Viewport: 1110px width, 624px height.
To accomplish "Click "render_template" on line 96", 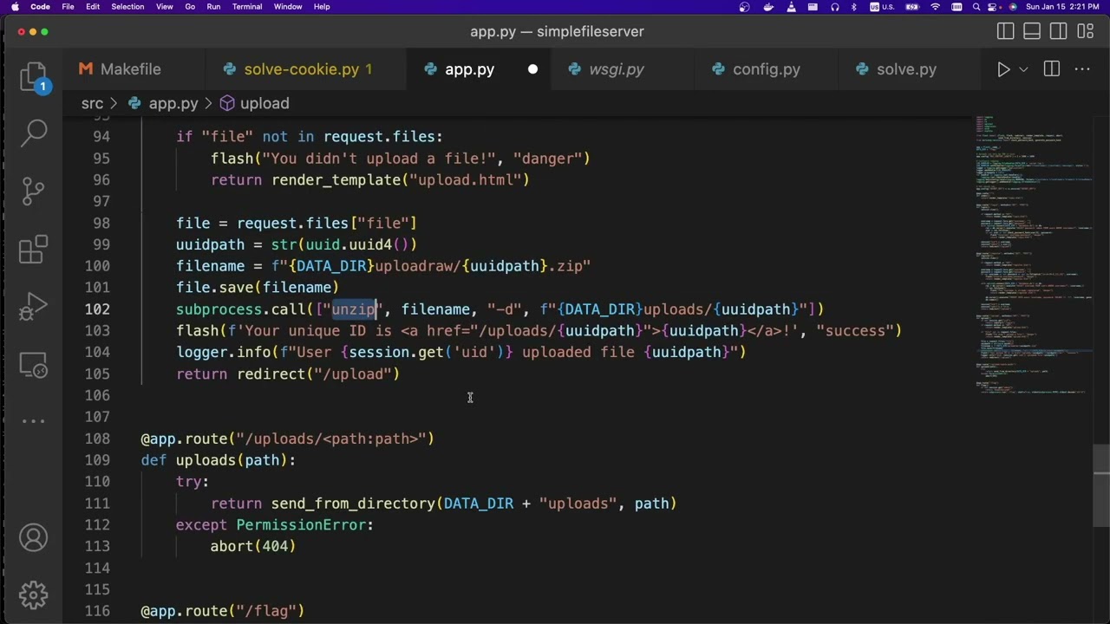I will tap(336, 180).
